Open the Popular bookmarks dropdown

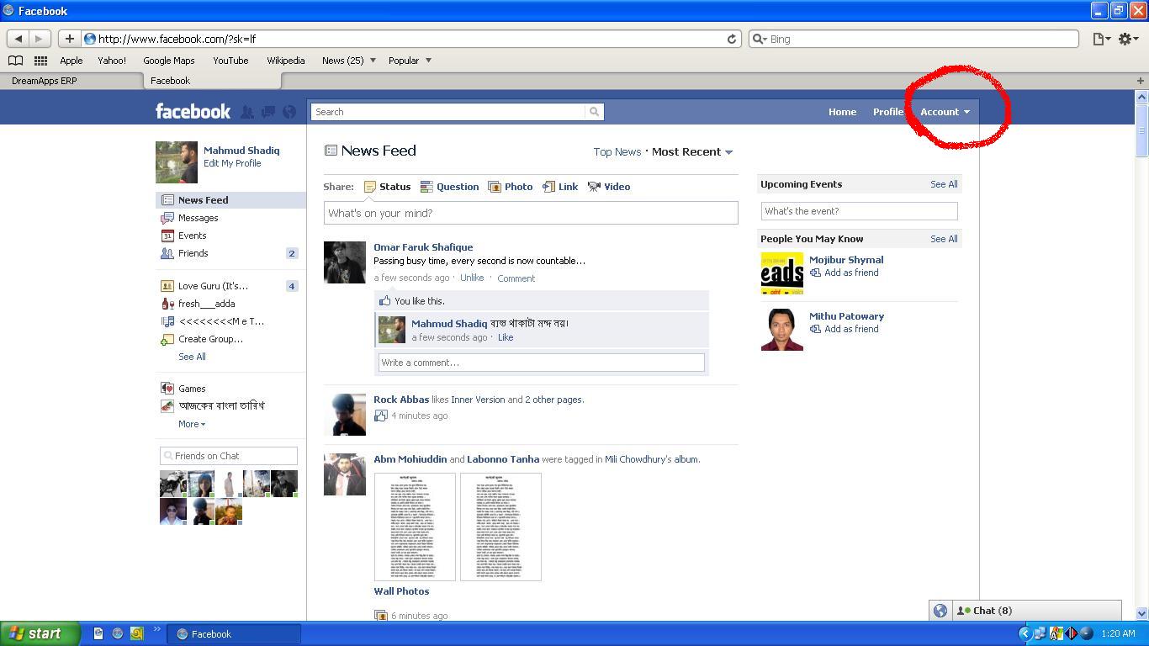(x=410, y=61)
